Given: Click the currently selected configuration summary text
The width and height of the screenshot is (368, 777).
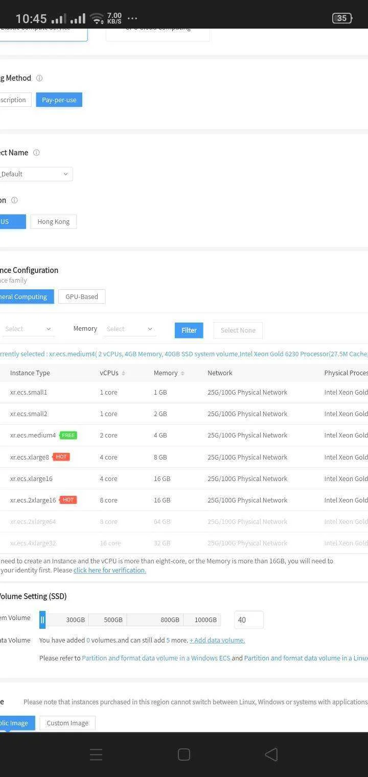Looking at the screenshot, I should 184,354.
